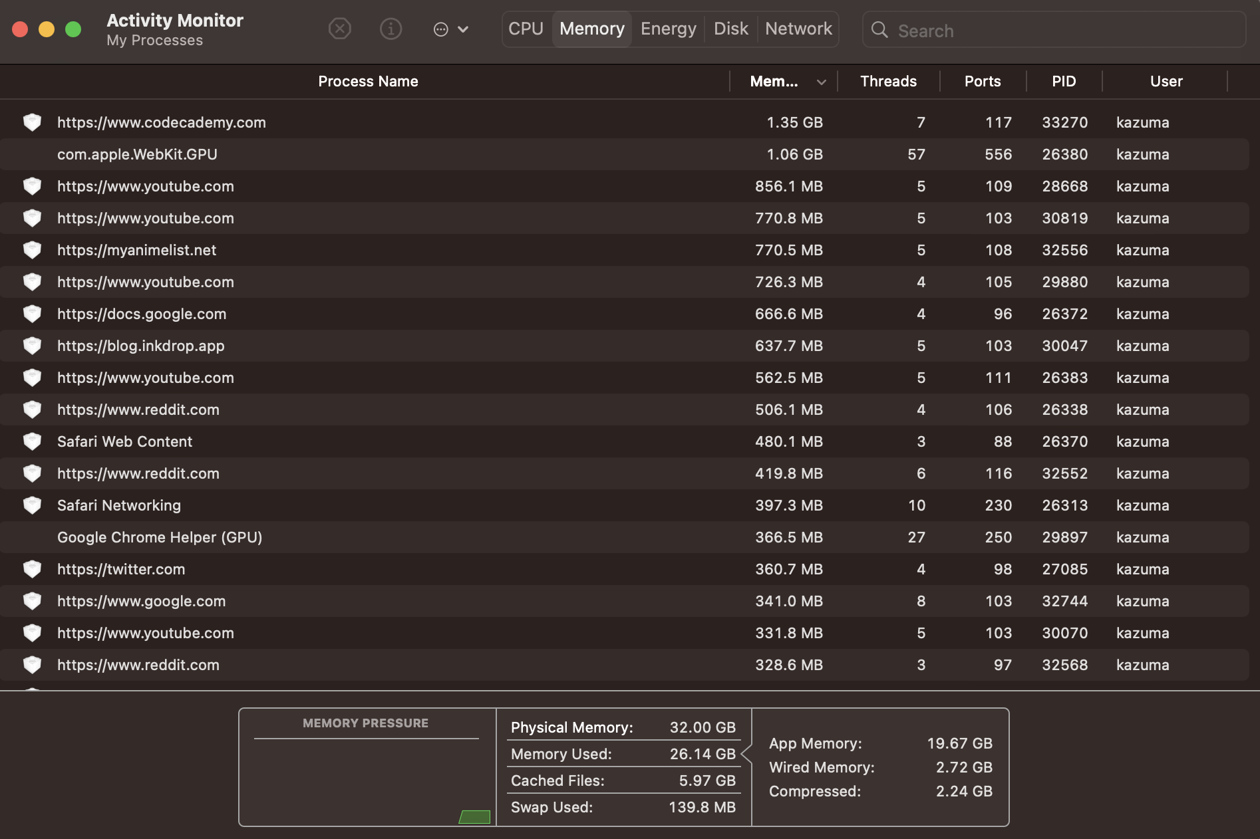
Task: Select the https://docs.google.com process name
Action: pyautogui.click(x=142, y=314)
